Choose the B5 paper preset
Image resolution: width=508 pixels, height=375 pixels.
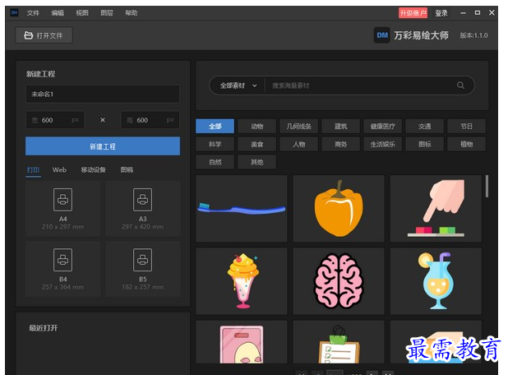coord(142,259)
